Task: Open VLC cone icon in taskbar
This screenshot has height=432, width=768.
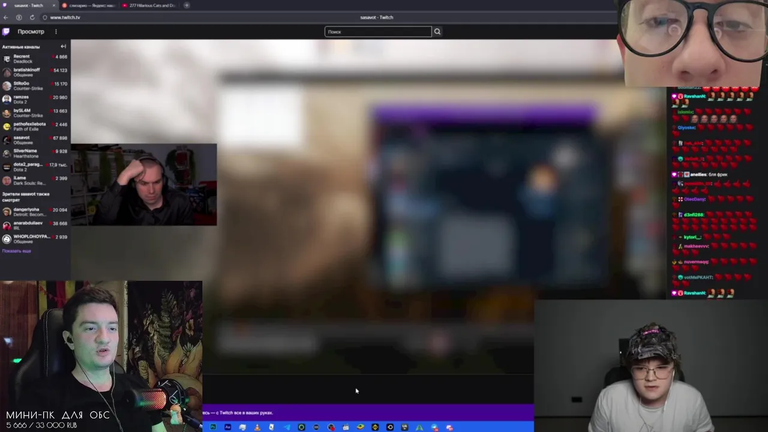Action: point(257,427)
